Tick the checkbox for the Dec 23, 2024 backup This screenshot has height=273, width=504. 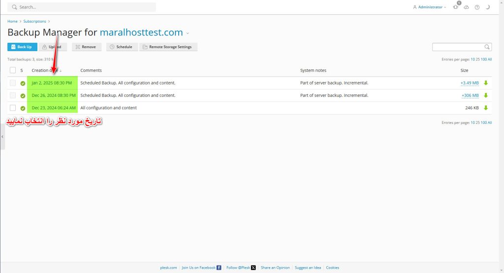pyautogui.click(x=12, y=108)
